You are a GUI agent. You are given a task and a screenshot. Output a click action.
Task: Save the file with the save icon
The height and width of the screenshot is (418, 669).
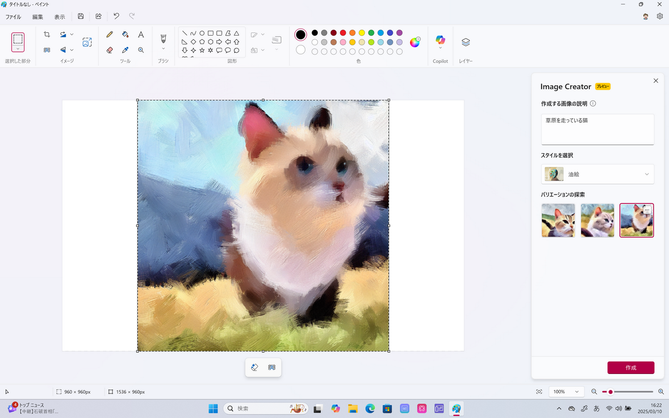click(81, 17)
